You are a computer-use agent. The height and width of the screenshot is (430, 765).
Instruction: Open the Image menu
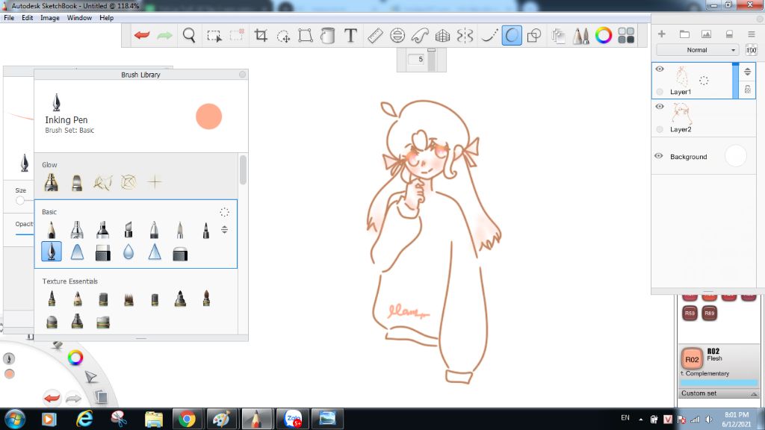click(50, 18)
